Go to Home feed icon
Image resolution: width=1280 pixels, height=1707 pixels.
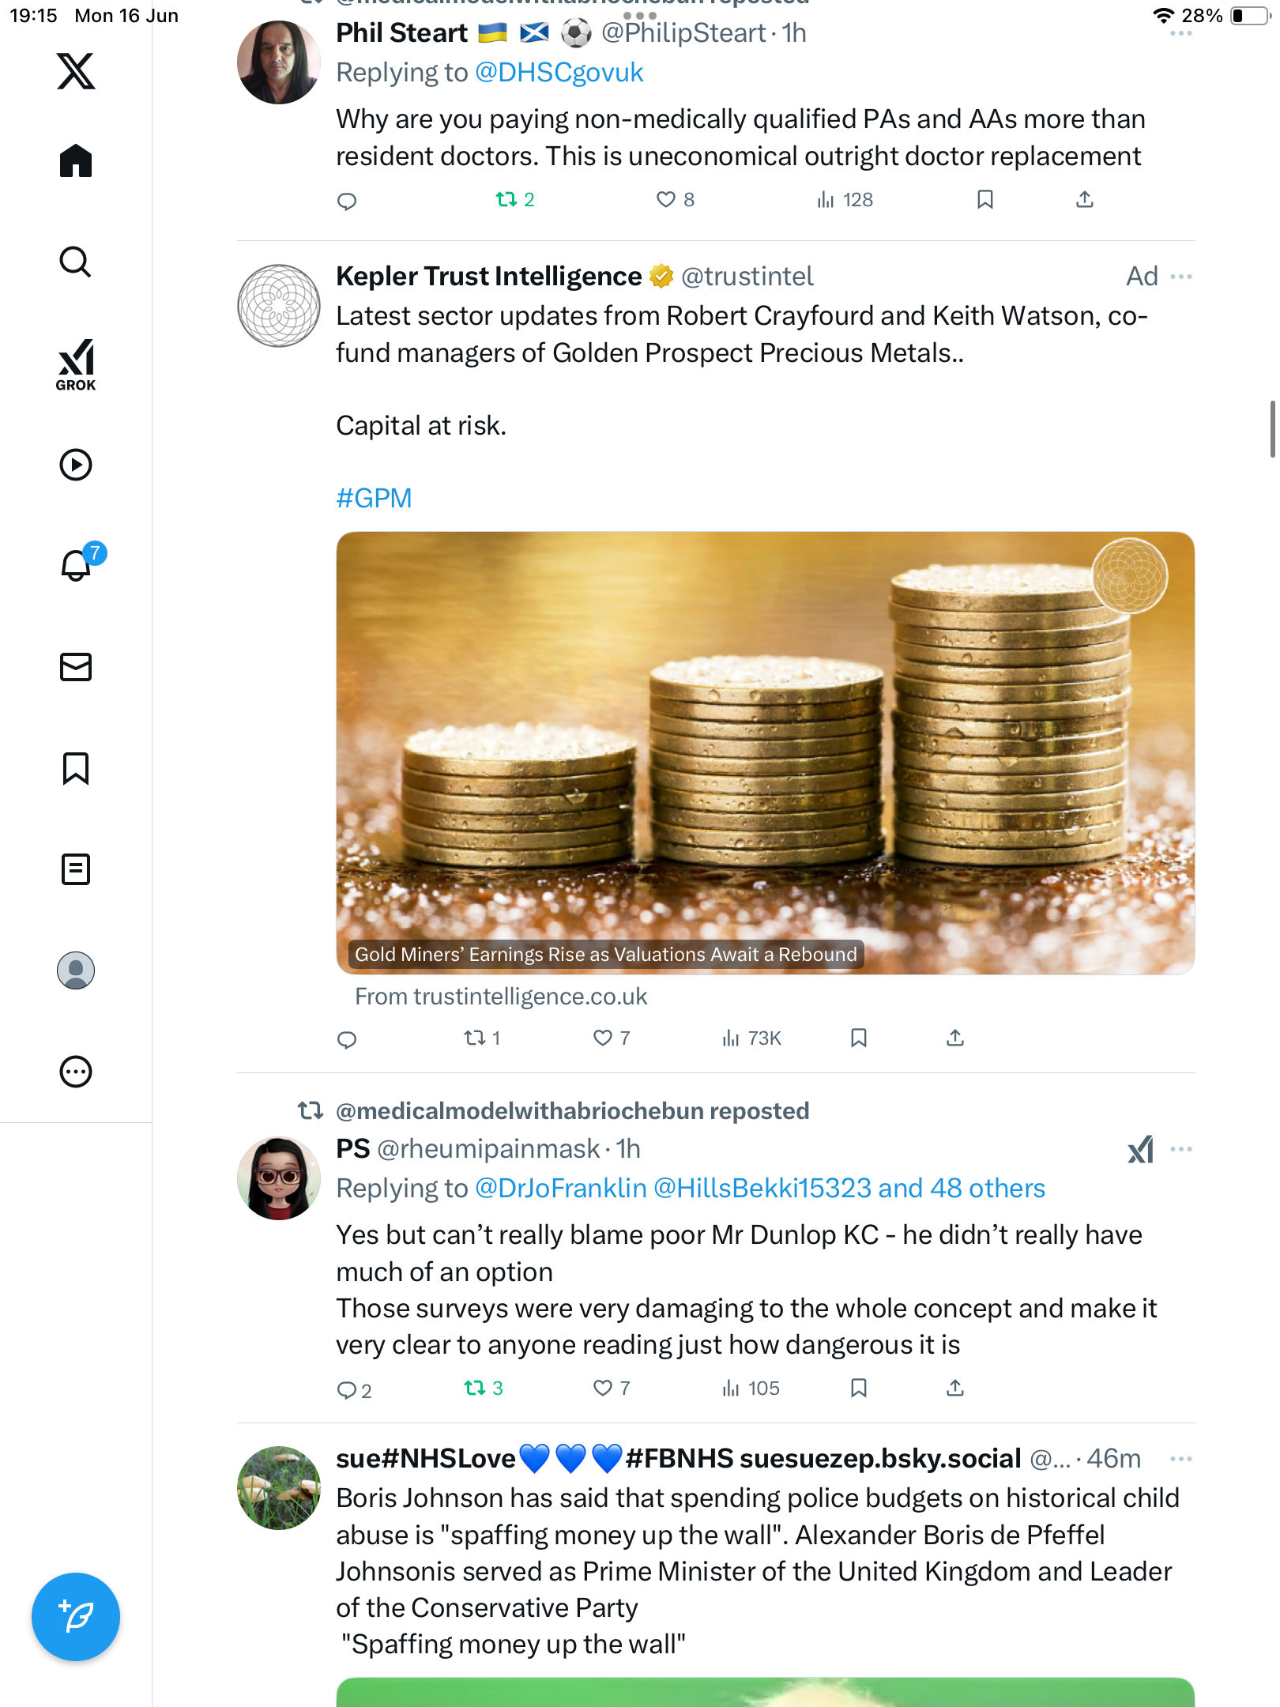[76, 160]
